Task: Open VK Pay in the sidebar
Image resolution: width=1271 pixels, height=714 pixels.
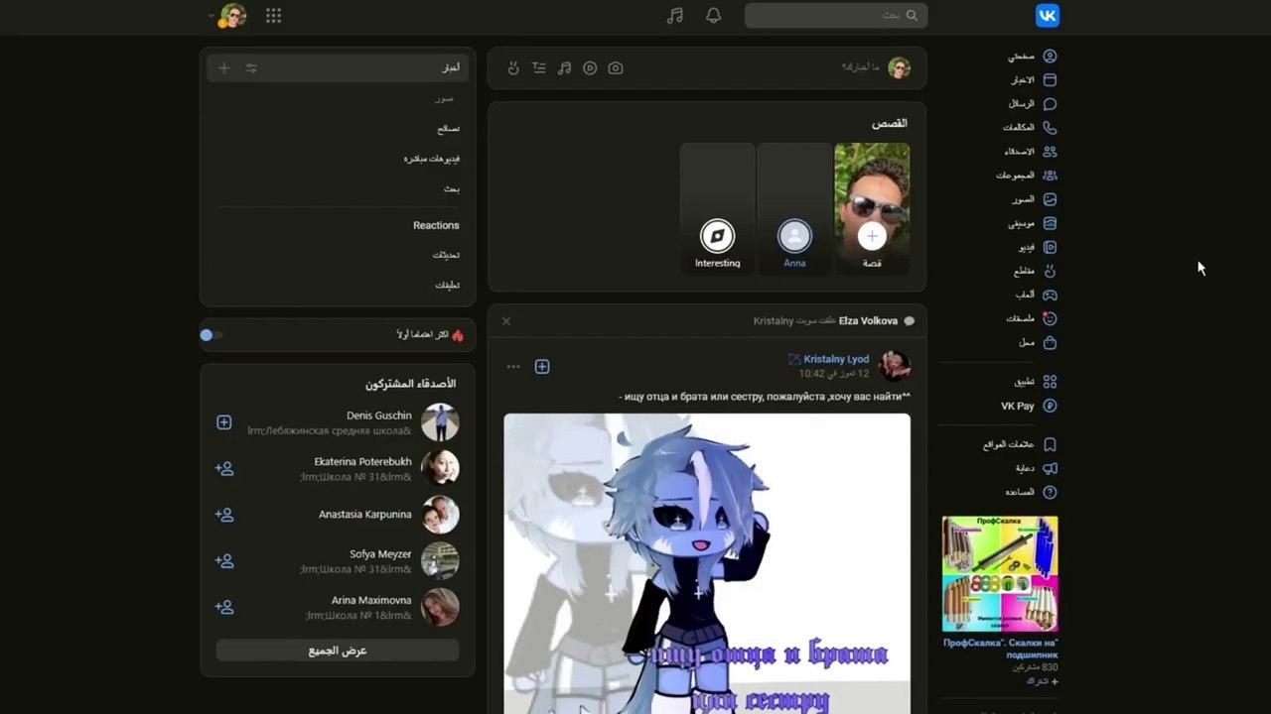Action: coord(1029,406)
